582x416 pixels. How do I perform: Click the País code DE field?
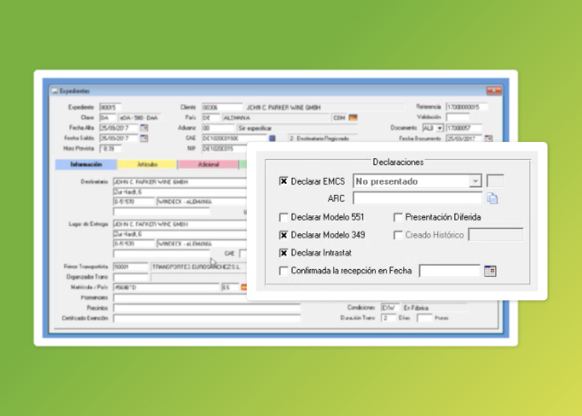211,118
